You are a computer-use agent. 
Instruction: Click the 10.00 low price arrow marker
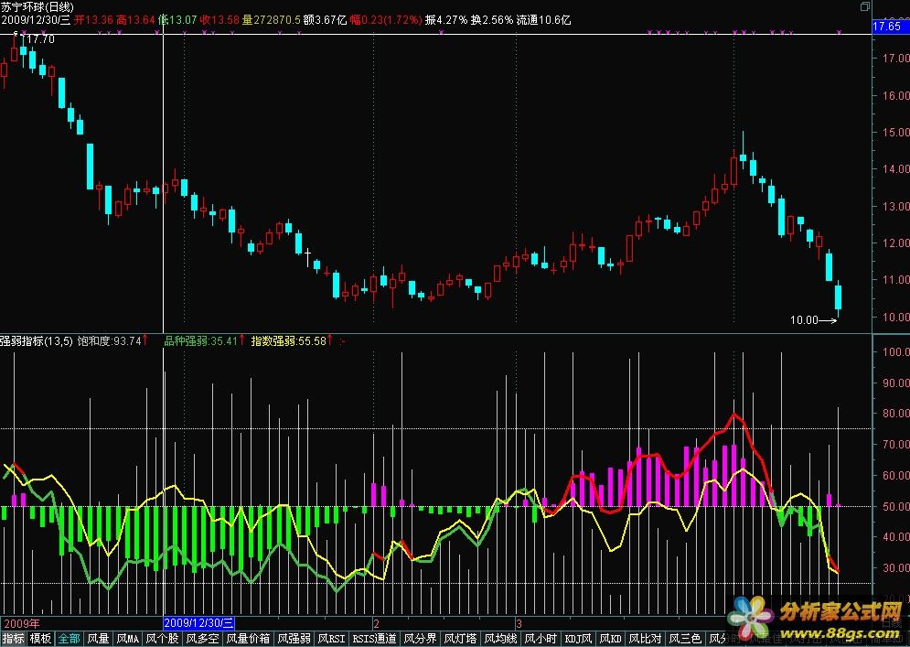click(814, 321)
